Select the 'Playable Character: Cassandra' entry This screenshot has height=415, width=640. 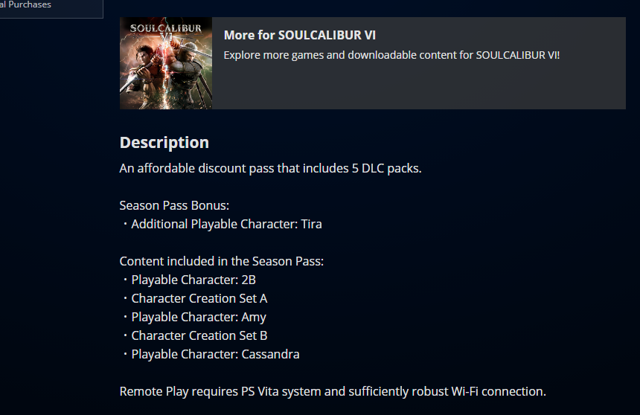[x=215, y=354]
